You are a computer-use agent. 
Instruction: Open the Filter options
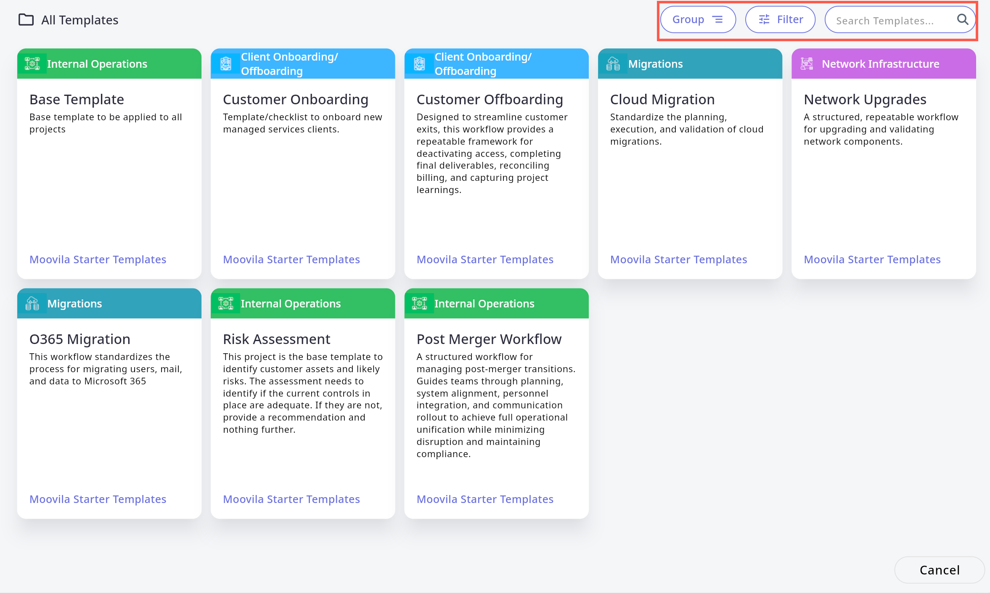780,19
